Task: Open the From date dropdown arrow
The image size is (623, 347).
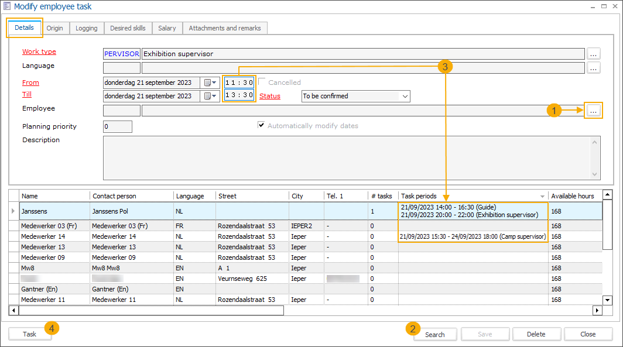Action: 213,83
